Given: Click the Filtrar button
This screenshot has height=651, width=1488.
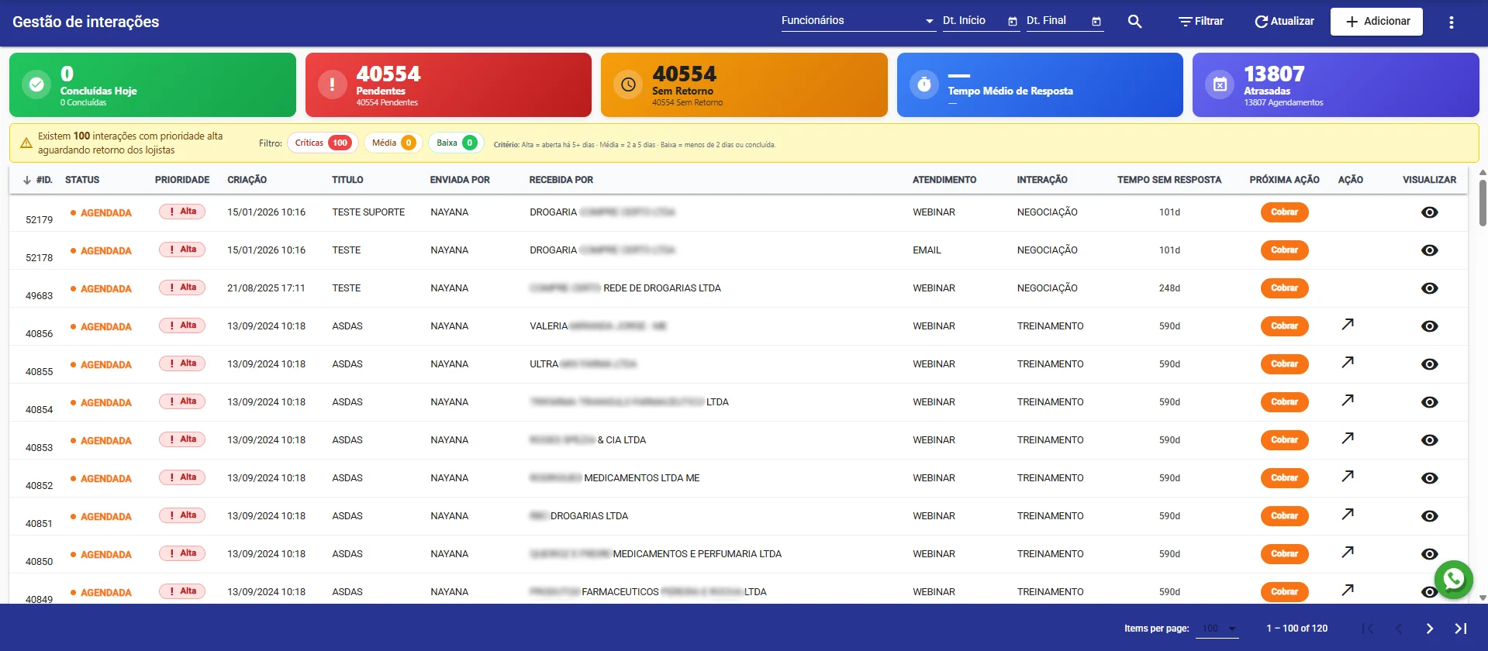Looking at the screenshot, I should pyautogui.click(x=1201, y=21).
